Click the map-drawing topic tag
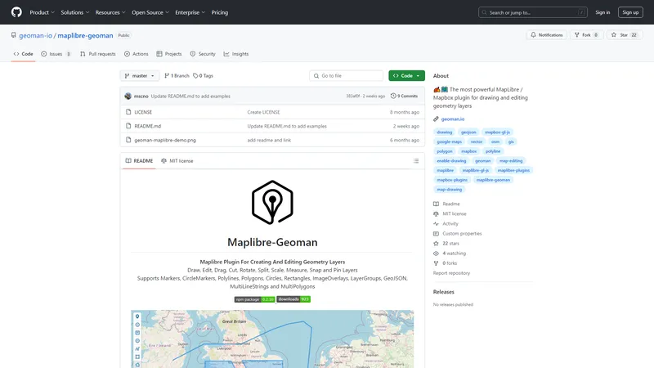The width and height of the screenshot is (654, 368). 449,190
